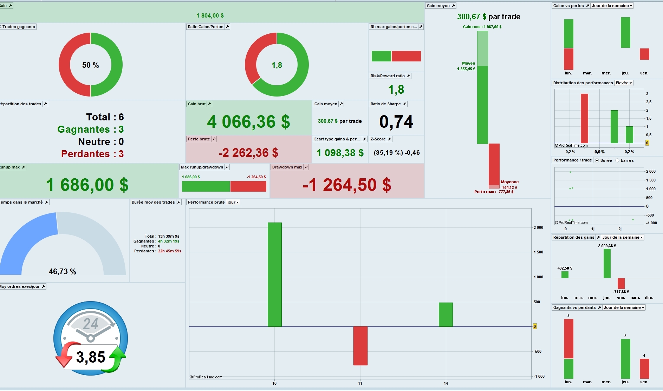The image size is (663, 391).
Task: Click the Drawdown max panel label
Action: pyautogui.click(x=287, y=167)
